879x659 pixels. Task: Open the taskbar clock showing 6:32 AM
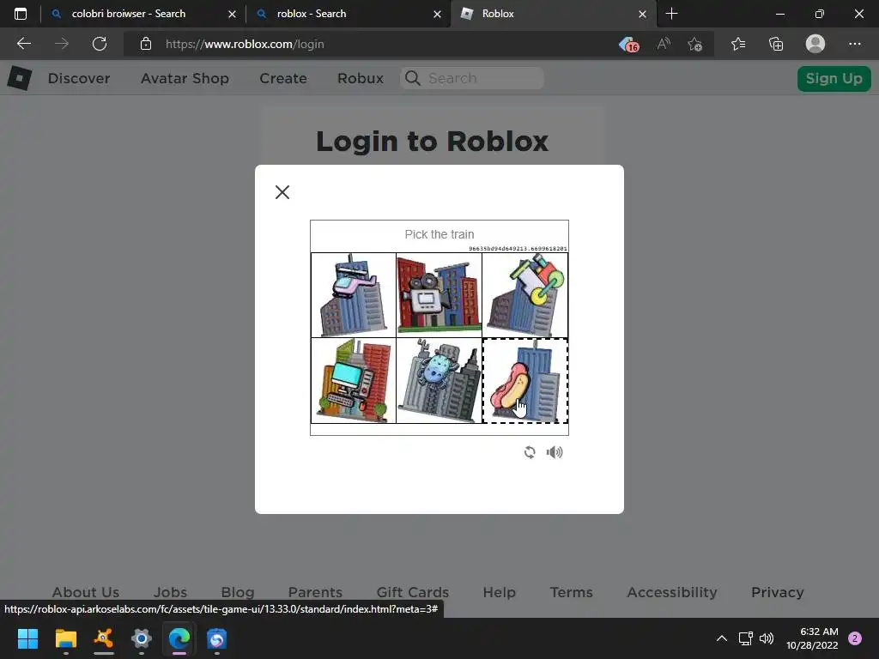click(x=812, y=638)
